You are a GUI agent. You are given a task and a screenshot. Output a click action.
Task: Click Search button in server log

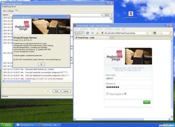coord(107,15)
